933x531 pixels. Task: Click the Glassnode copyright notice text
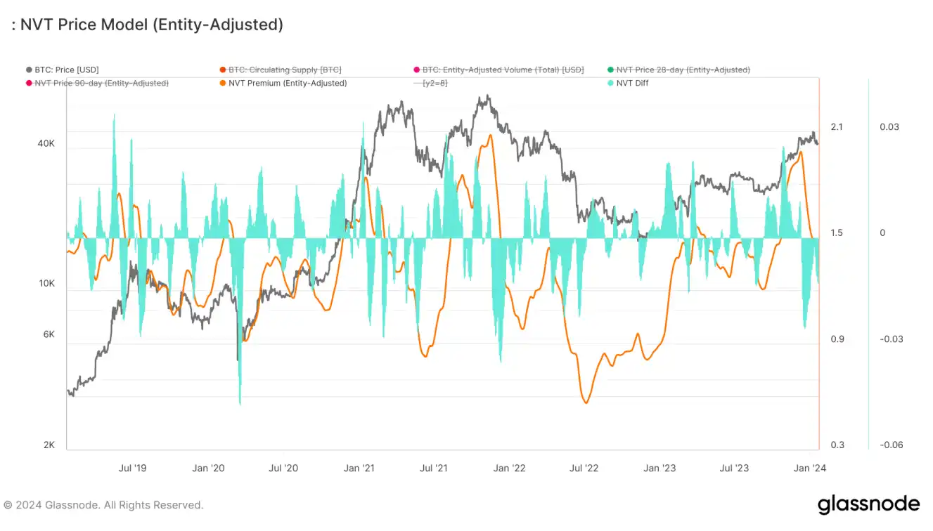click(103, 505)
